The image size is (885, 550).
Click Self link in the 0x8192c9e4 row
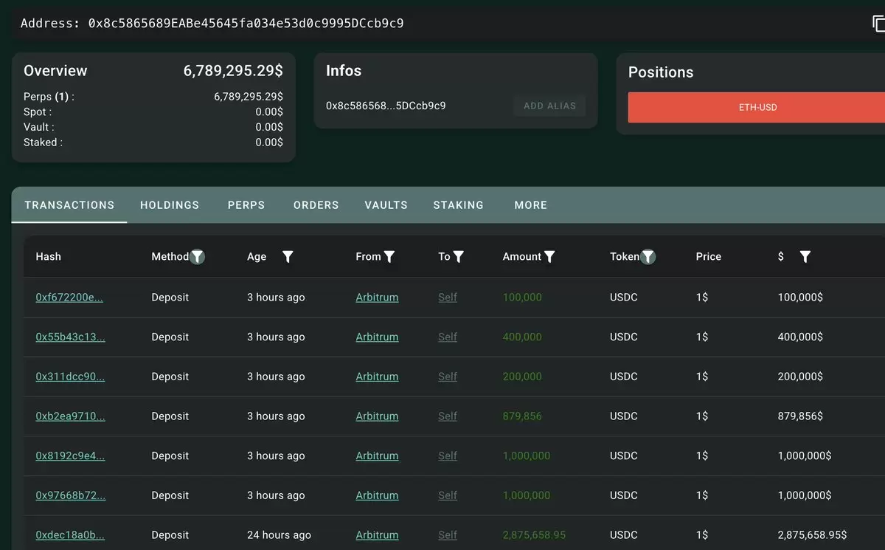click(x=448, y=456)
